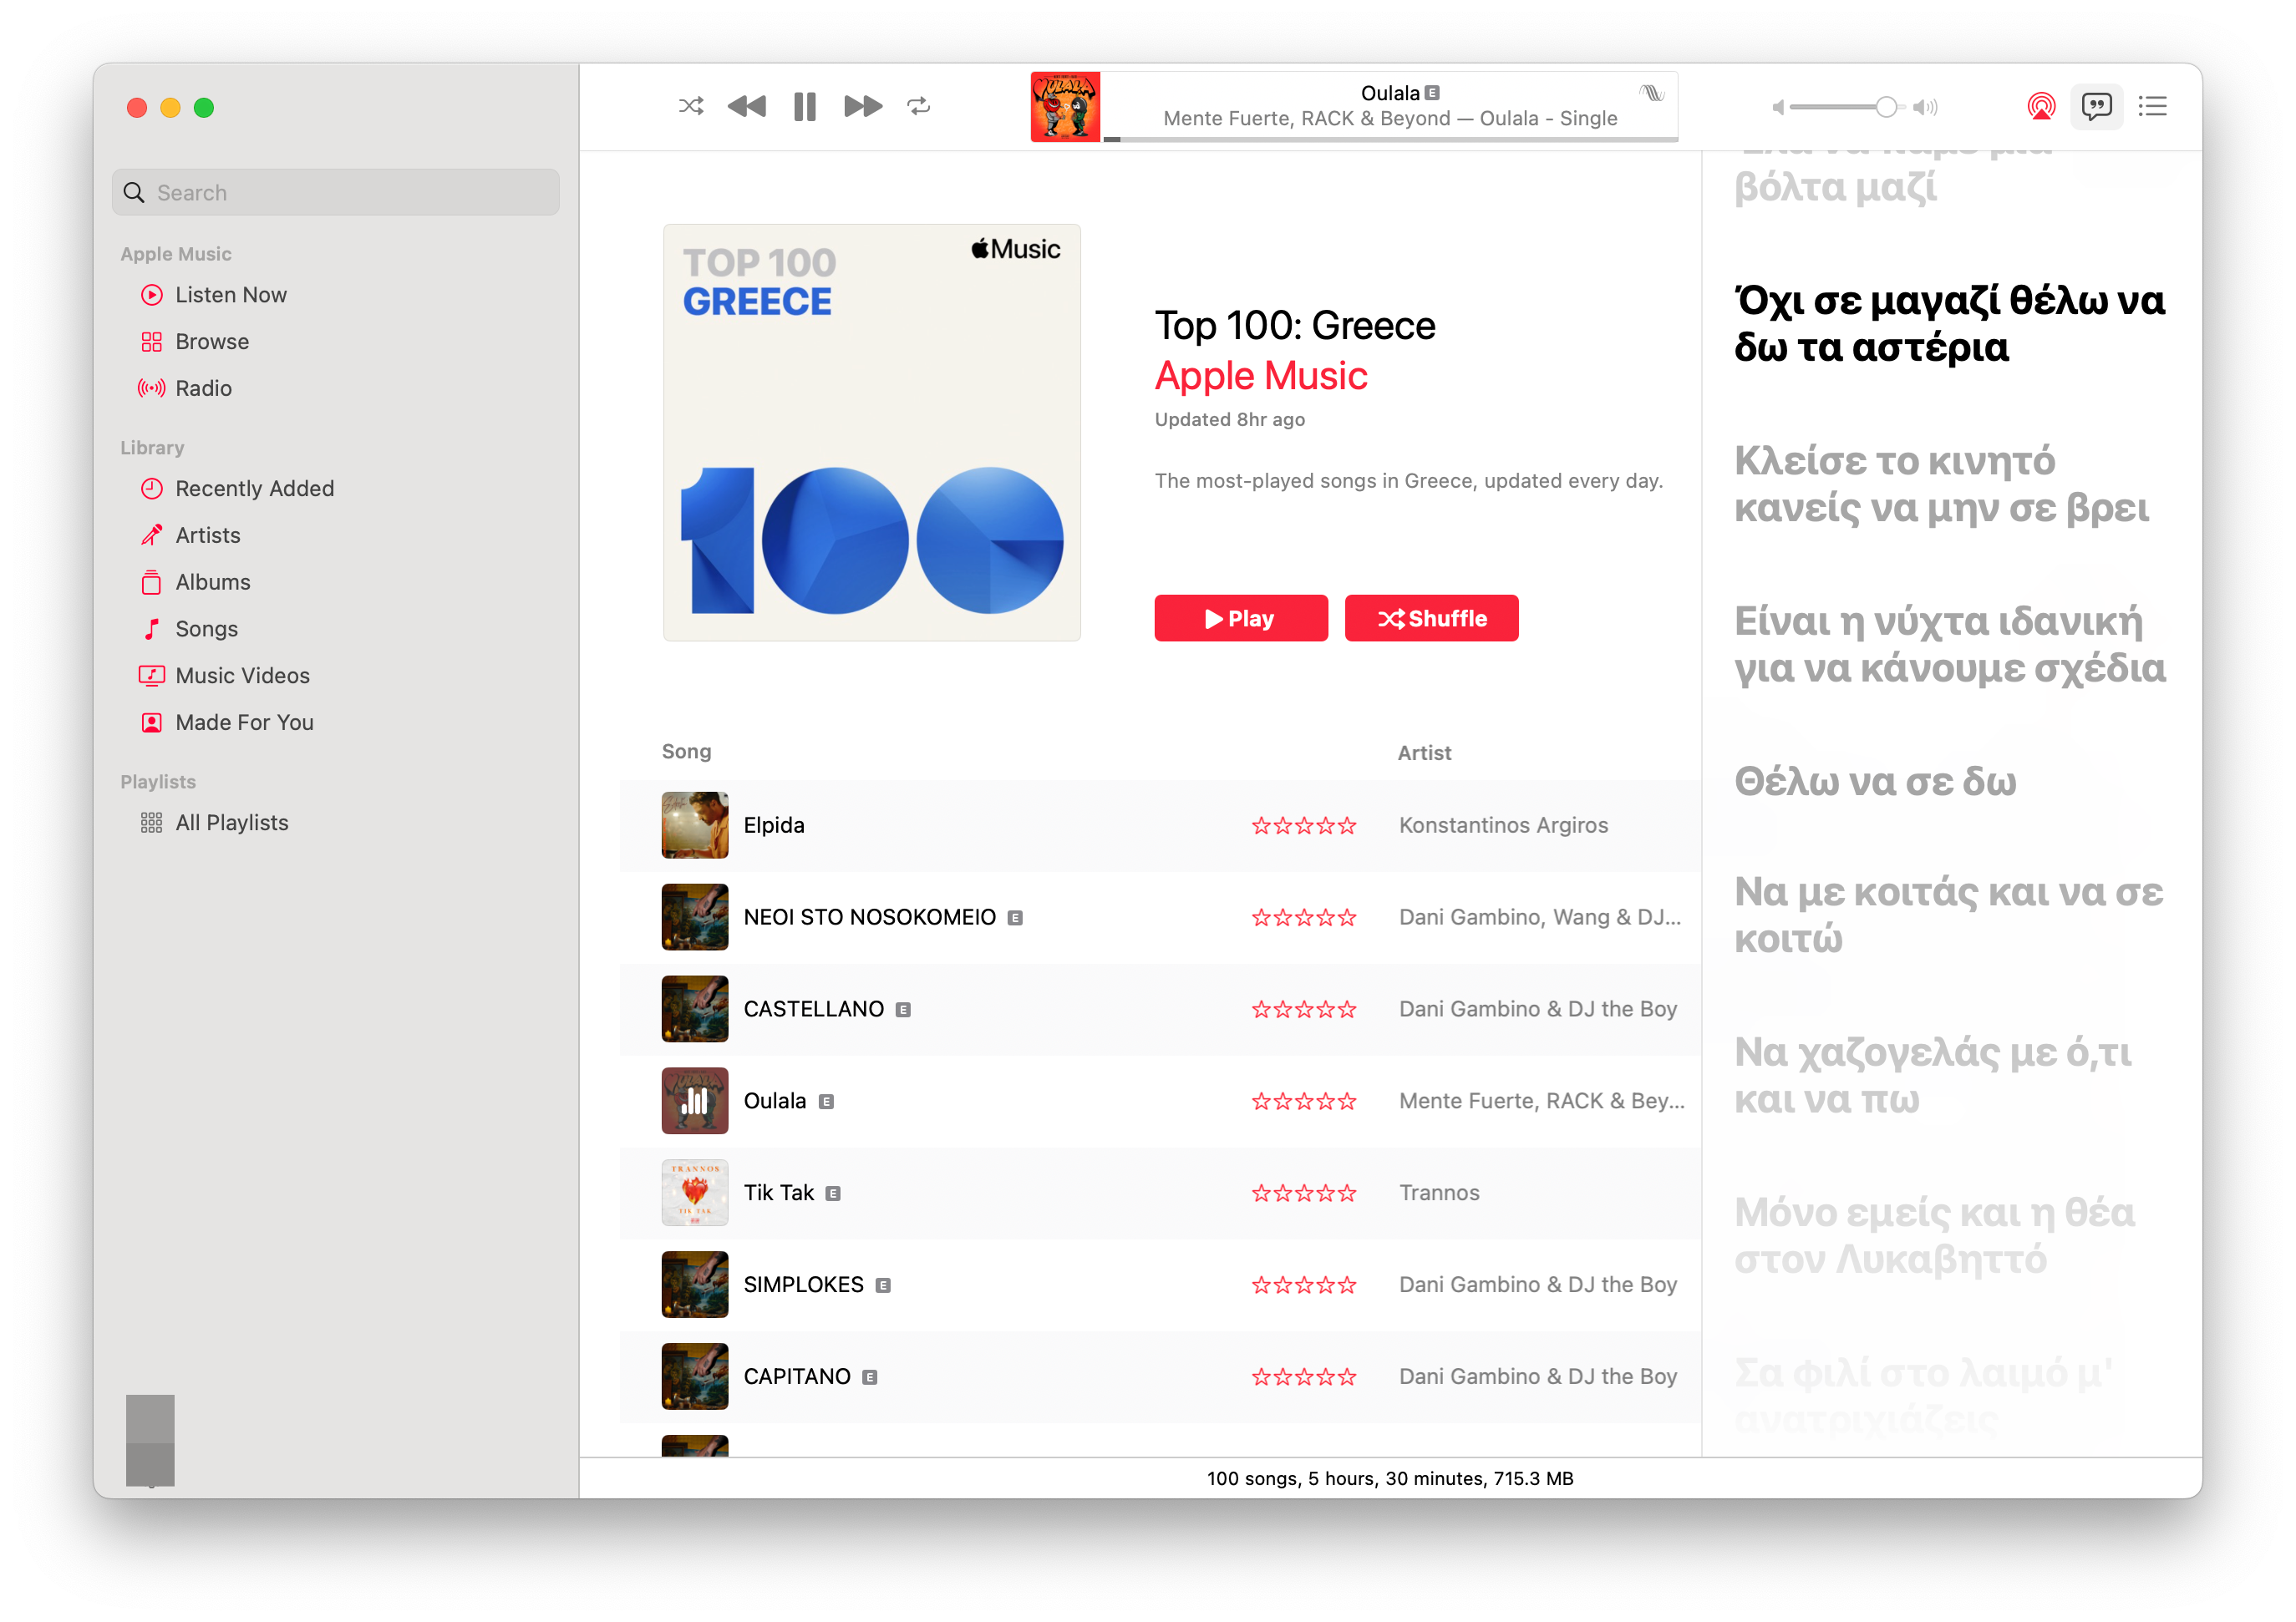
Task: Open All Playlists
Action: coord(232,823)
